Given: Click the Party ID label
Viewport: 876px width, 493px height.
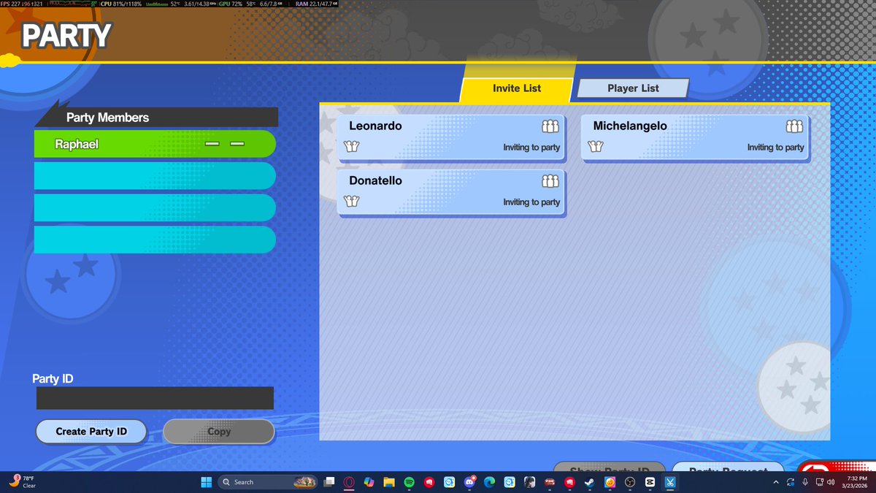Looking at the screenshot, I should point(53,379).
